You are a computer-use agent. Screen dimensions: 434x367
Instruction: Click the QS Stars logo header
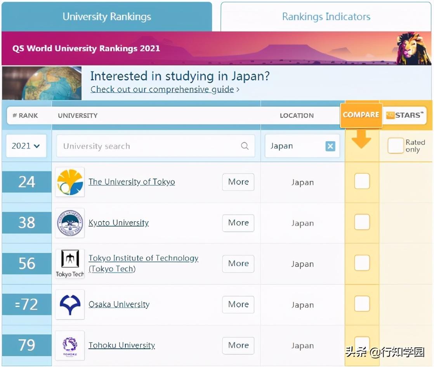click(x=405, y=115)
